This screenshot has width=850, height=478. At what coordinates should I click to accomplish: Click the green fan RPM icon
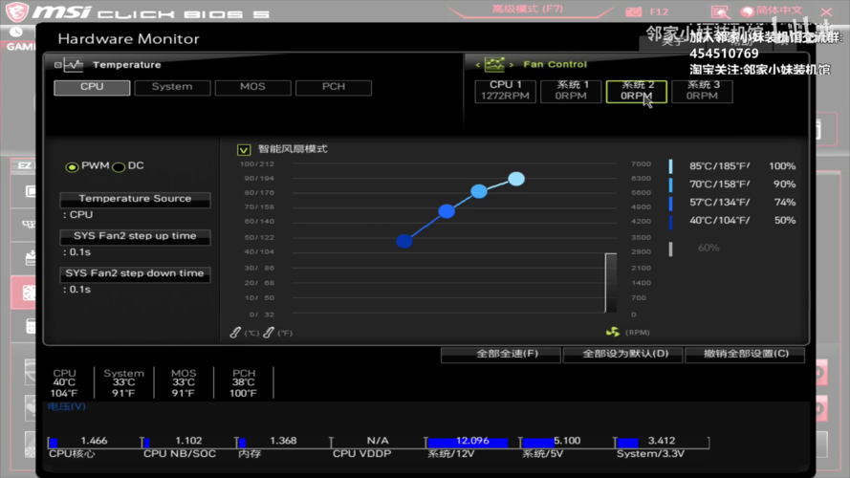(612, 332)
